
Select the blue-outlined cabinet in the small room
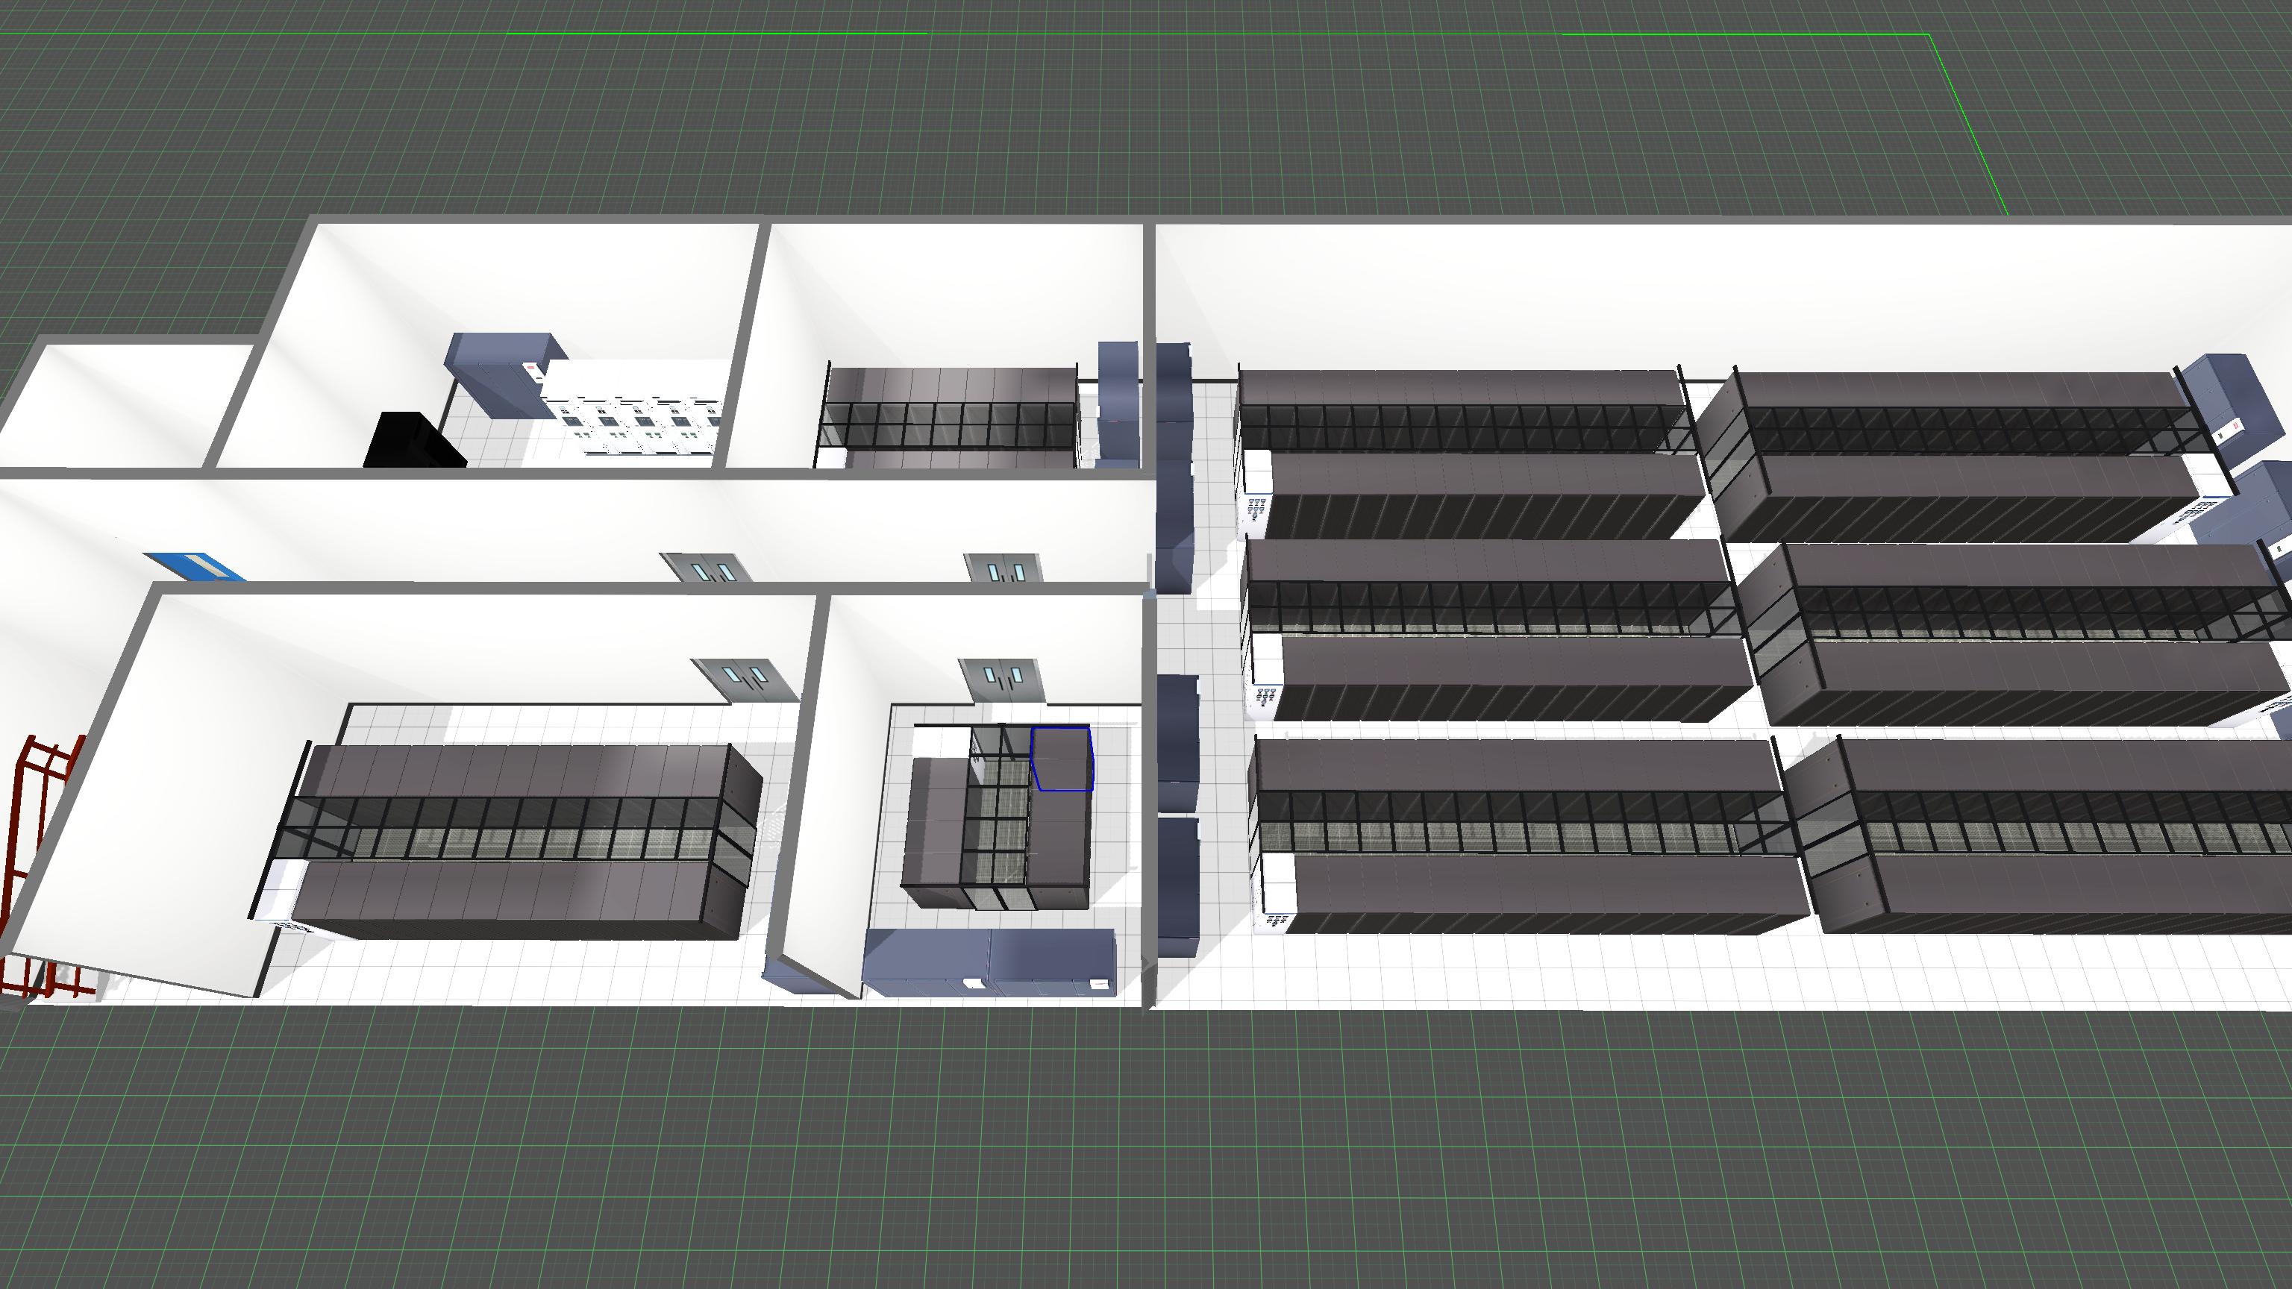point(1062,758)
